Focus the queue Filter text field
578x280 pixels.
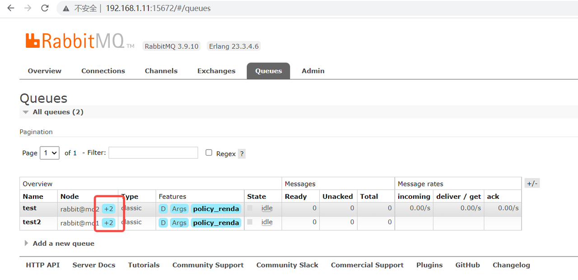[x=153, y=153]
